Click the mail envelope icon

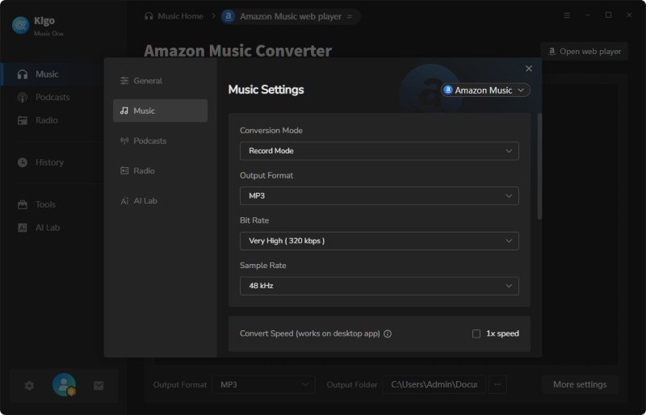click(x=99, y=386)
